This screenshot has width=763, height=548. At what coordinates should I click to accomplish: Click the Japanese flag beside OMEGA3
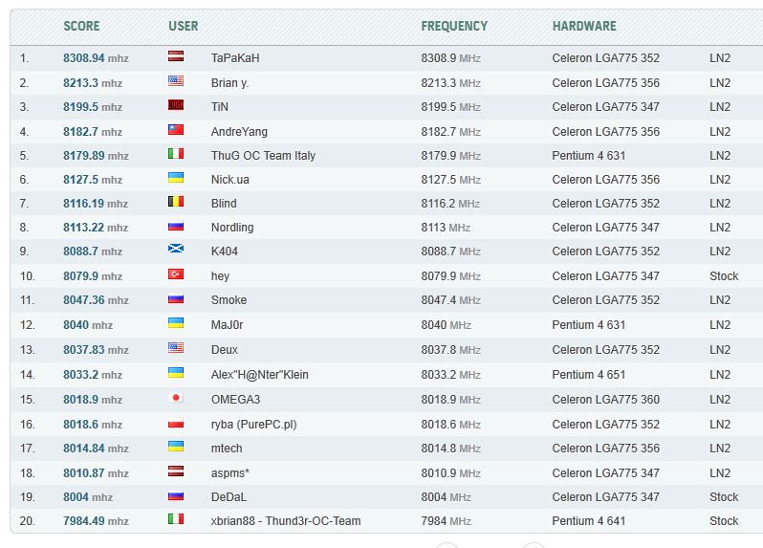176,398
